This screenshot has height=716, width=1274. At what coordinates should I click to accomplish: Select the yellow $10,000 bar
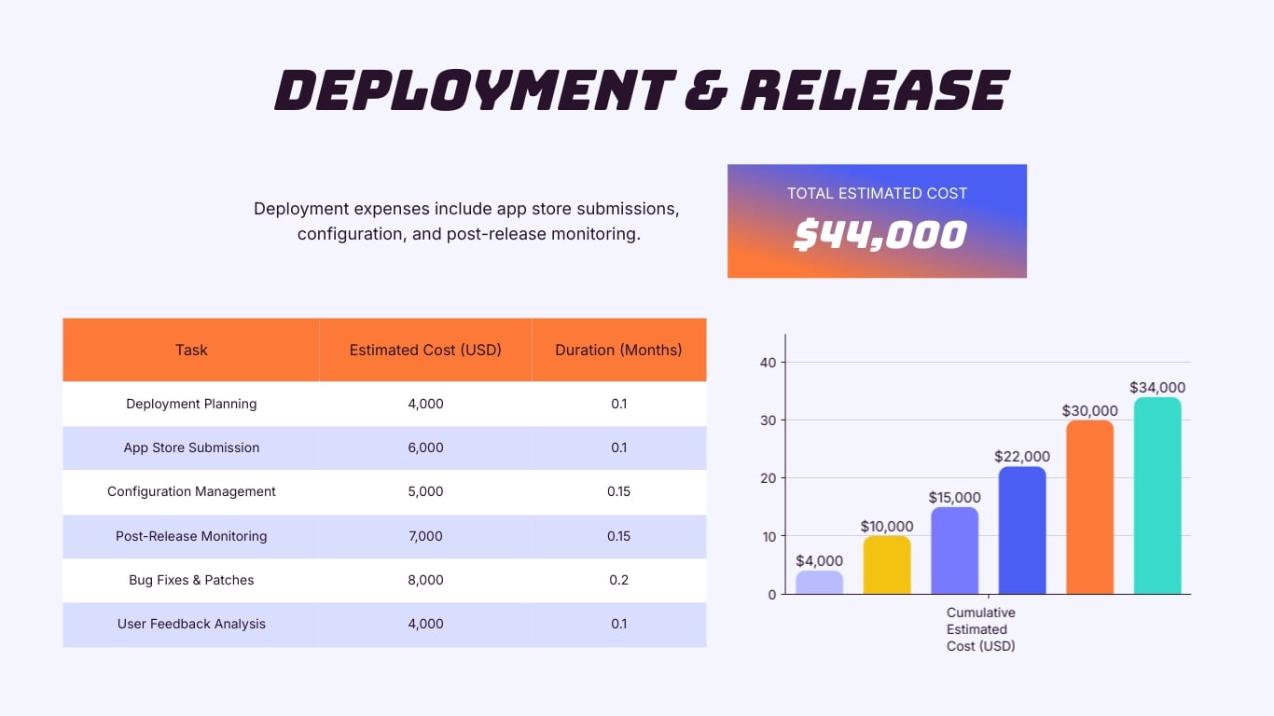point(888,564)
